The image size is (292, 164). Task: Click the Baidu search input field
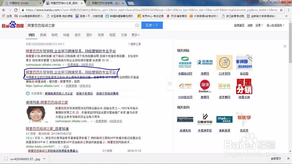coord(80,25)
